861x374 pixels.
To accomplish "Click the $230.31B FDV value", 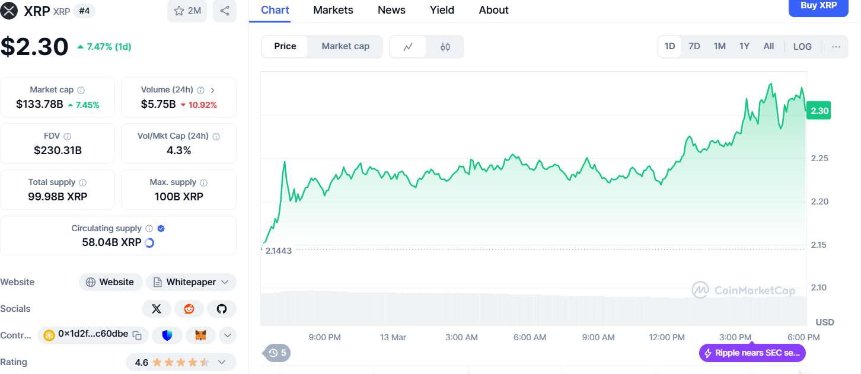I will point(58,151).
